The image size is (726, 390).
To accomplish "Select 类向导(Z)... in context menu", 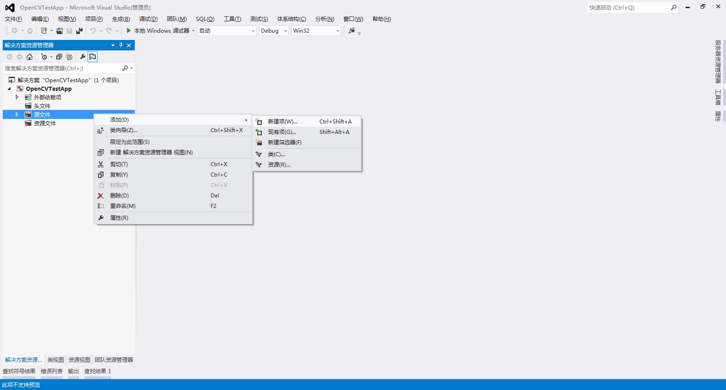I will click(x=173, y=130).
